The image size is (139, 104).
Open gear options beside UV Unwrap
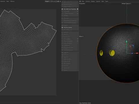click(x=78, y=11)
